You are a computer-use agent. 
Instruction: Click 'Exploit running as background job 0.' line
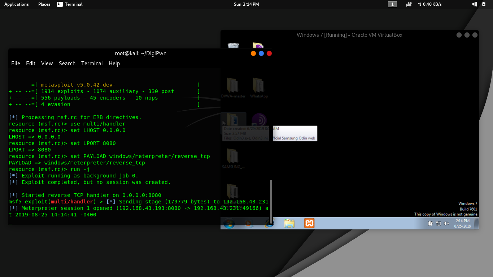point(74,176)
